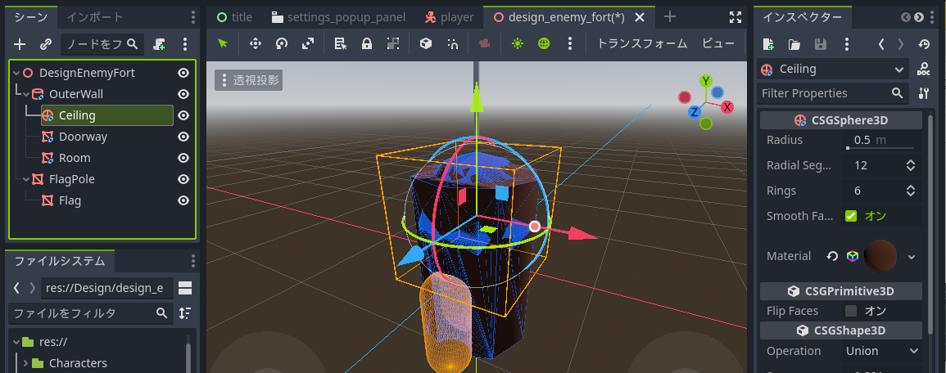Viewport: 946px width, 373px height.
Task: Collapse the res:// folder in FileSystem
Action: 16,342
